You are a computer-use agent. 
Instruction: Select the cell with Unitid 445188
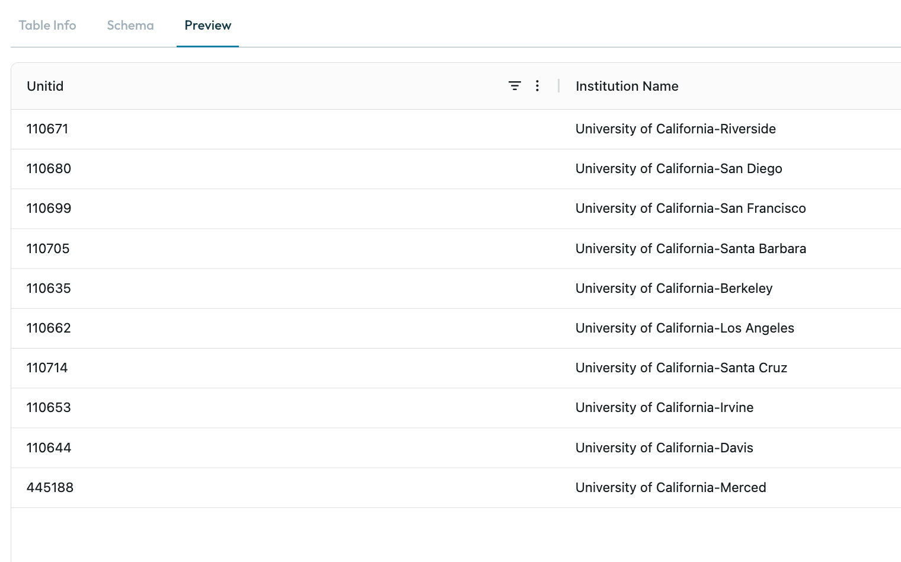pyautogui.click(x=286, y=488)
